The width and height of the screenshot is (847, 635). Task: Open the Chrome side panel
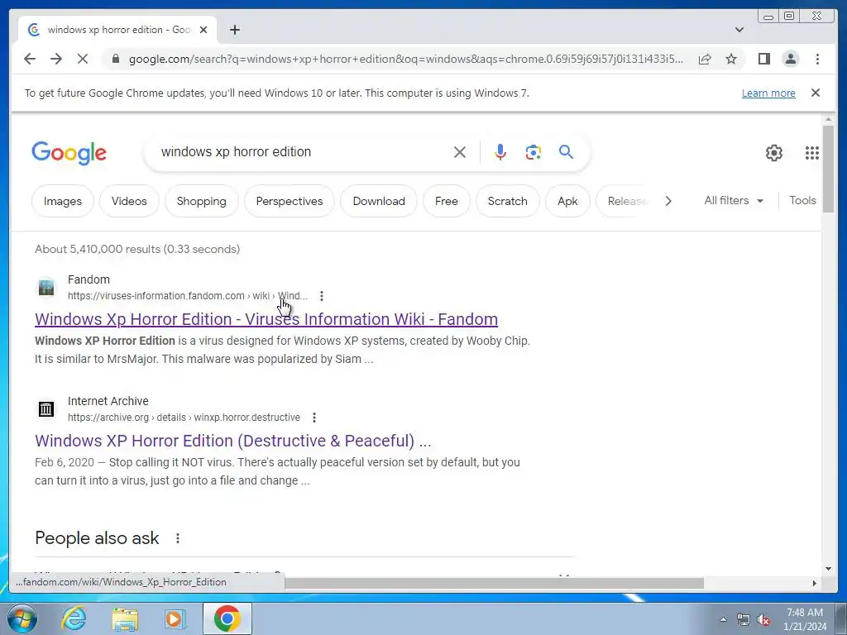click(x=763, y=59)
